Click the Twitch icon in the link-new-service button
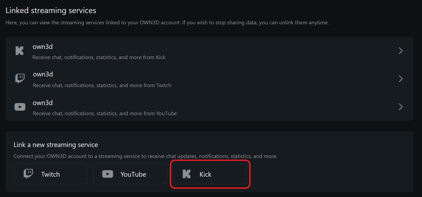 point(28,174)
